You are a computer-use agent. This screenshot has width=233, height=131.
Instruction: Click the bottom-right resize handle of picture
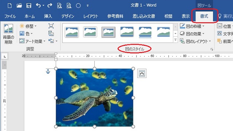133,127
